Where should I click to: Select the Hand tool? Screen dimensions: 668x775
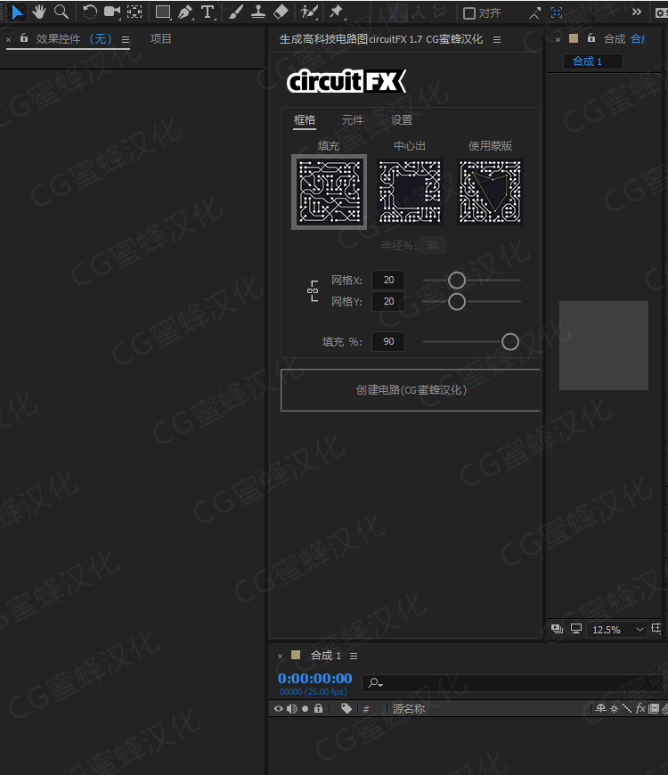pos(39,12)
